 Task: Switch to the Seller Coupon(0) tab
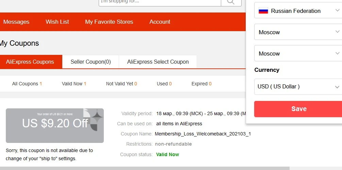point(91,62)
